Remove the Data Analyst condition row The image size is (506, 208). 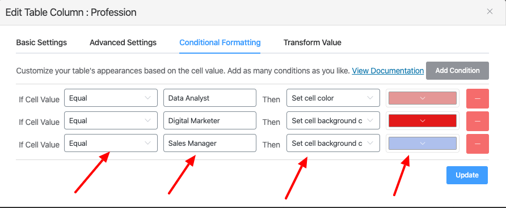pyautogui.click(x=477, y=98)
